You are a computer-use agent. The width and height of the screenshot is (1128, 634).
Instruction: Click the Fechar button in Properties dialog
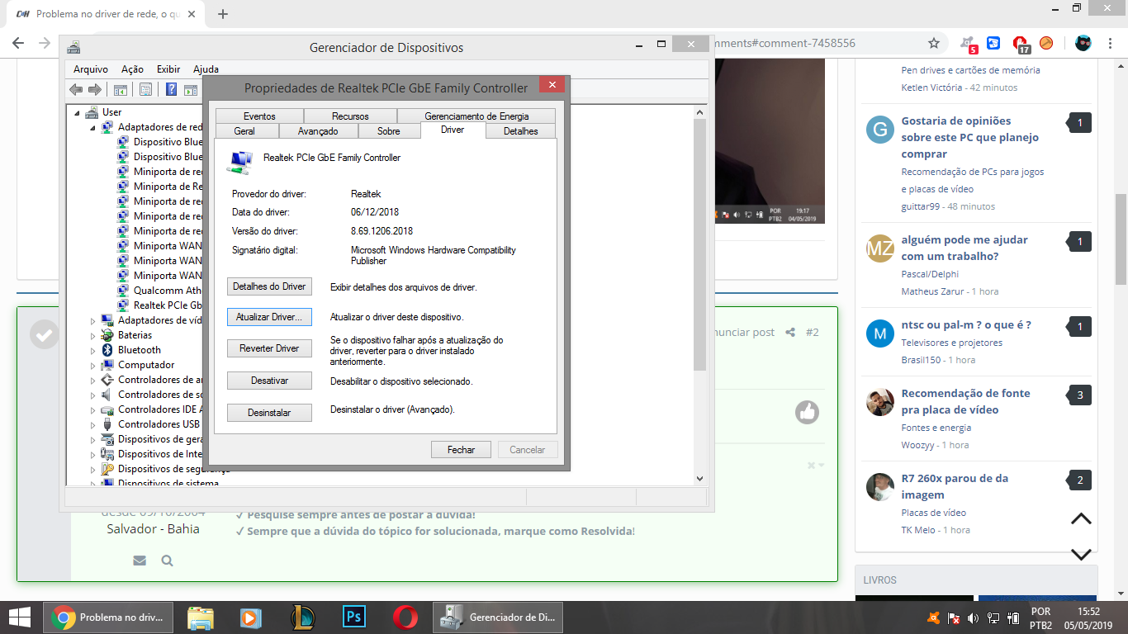[x=461, y=450]
